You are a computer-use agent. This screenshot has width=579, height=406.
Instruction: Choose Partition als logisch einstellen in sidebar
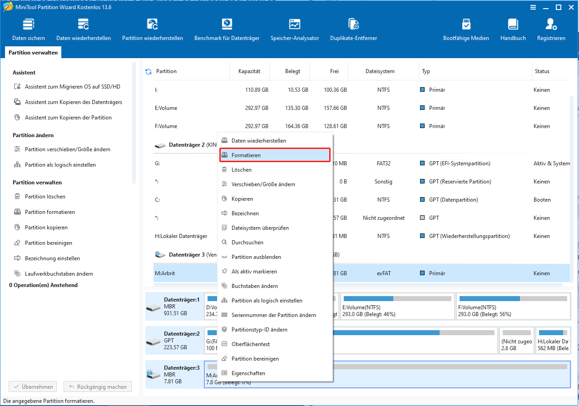pyautogui.click(x=55, y=165)
